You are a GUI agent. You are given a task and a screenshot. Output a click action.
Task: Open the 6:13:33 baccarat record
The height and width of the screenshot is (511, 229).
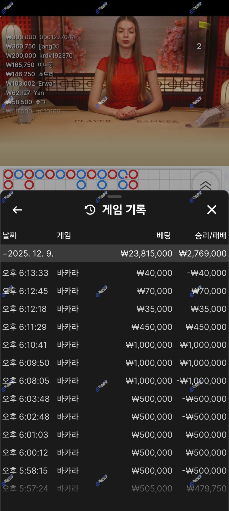click(x=114, y=273)
